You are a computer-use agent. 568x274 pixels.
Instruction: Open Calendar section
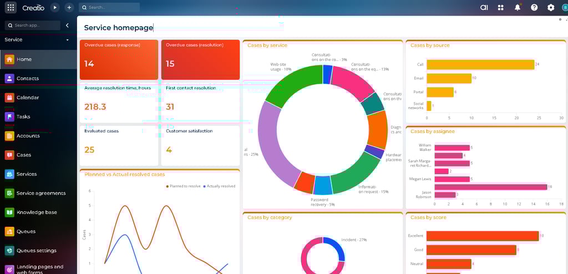tap(38, 98)
